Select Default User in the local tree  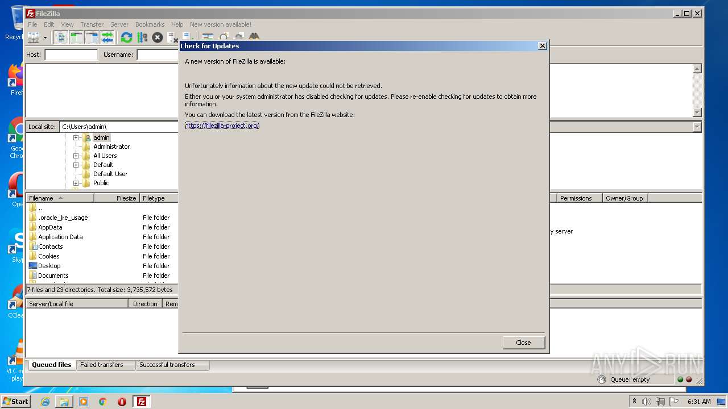(110, 174)
